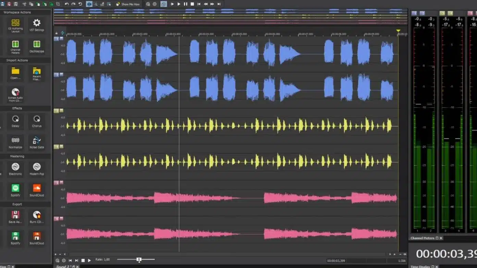Open the Show Me How menu
477x268 pixels.
tap(128, 4)
